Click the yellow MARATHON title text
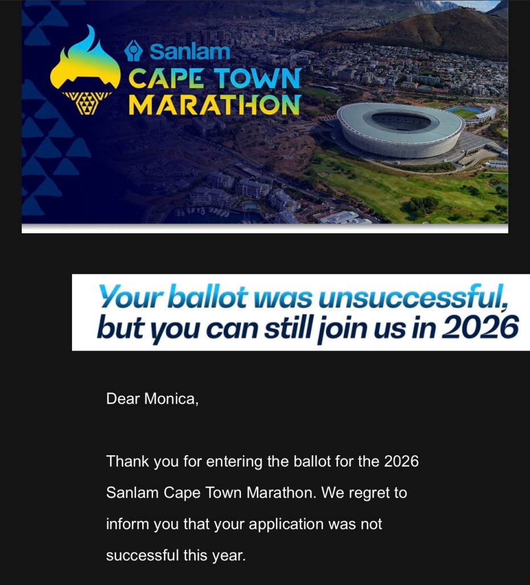The width and height of the screenshot is (530, 585). click(214, 105)
